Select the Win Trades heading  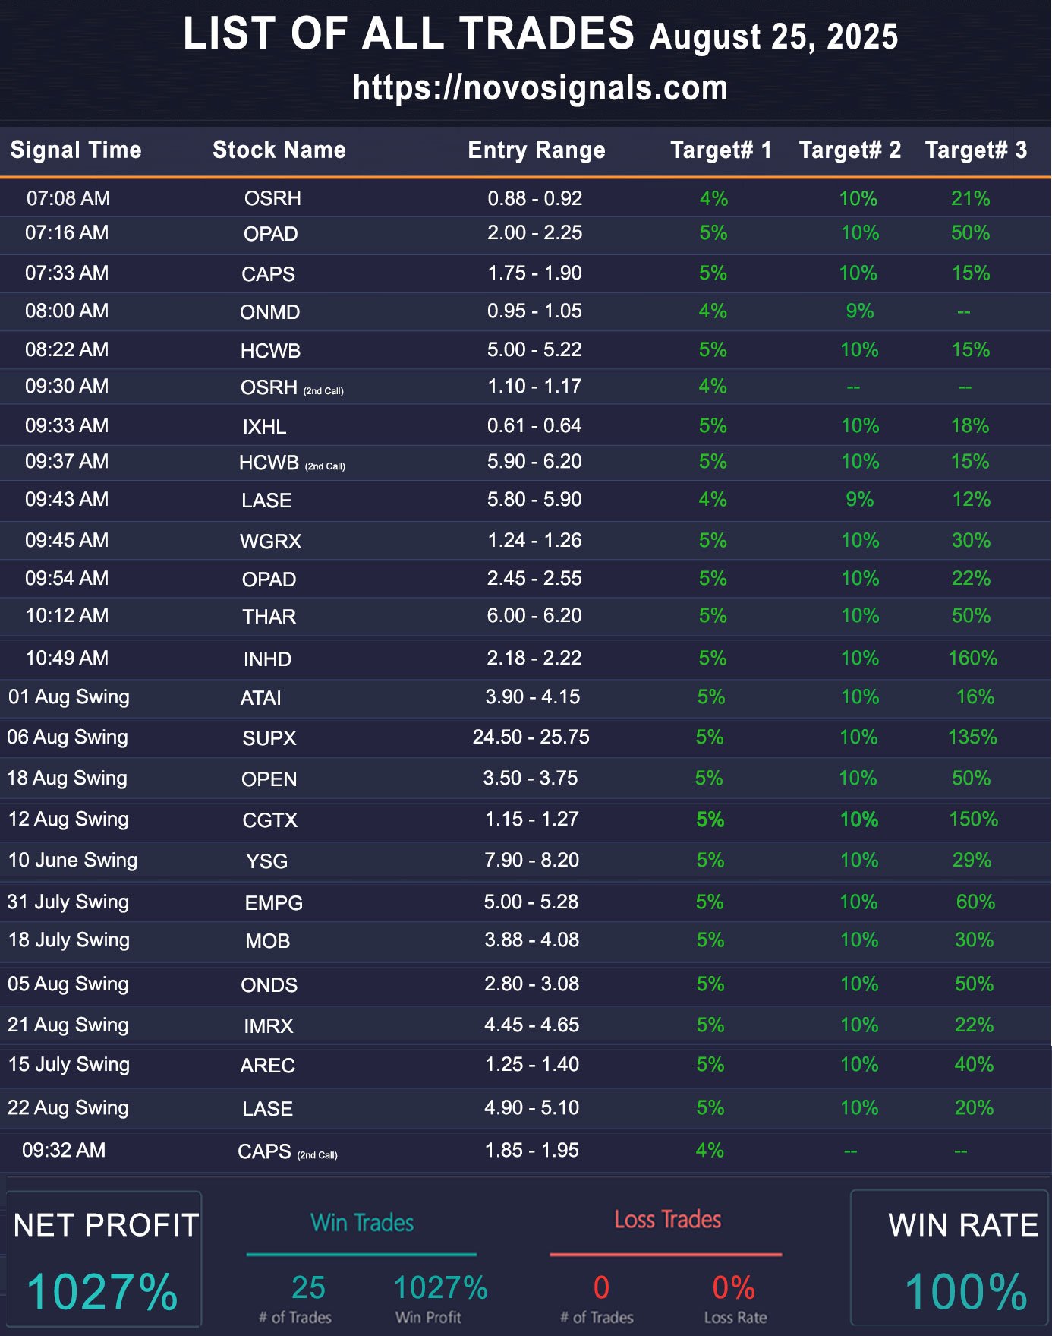tap(362, 1222)
